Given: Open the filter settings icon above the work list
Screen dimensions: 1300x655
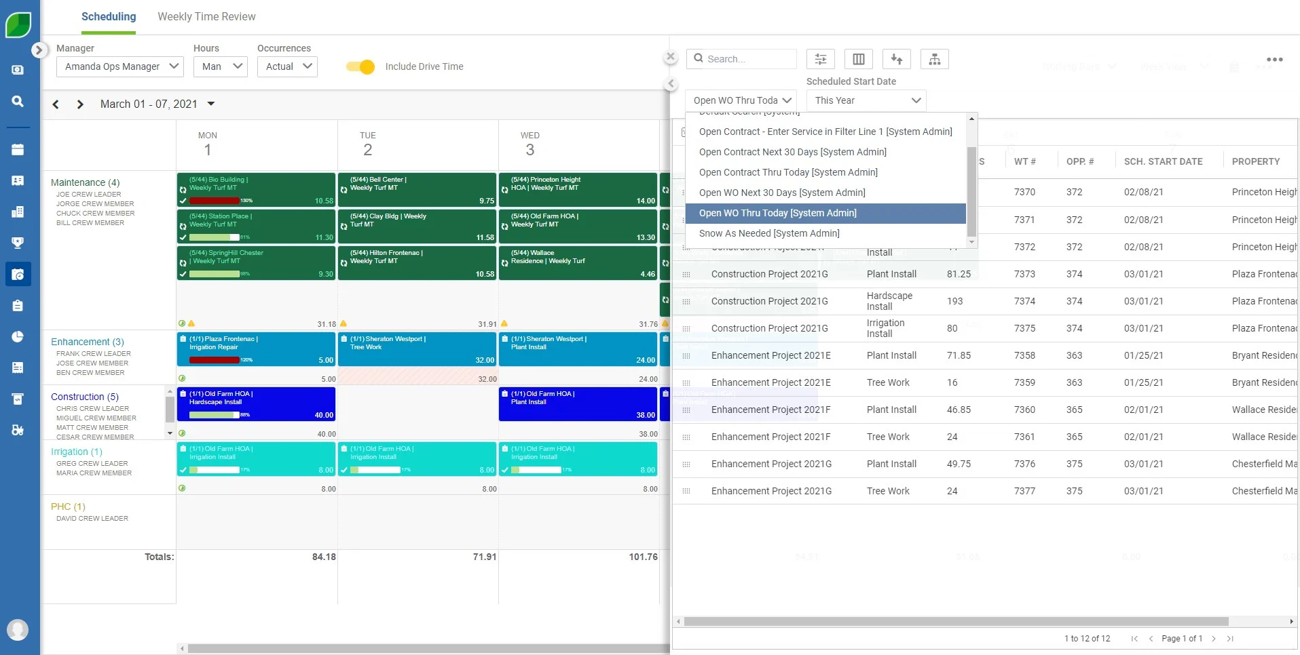Looking at the screenshot, I should click(820, 59).
